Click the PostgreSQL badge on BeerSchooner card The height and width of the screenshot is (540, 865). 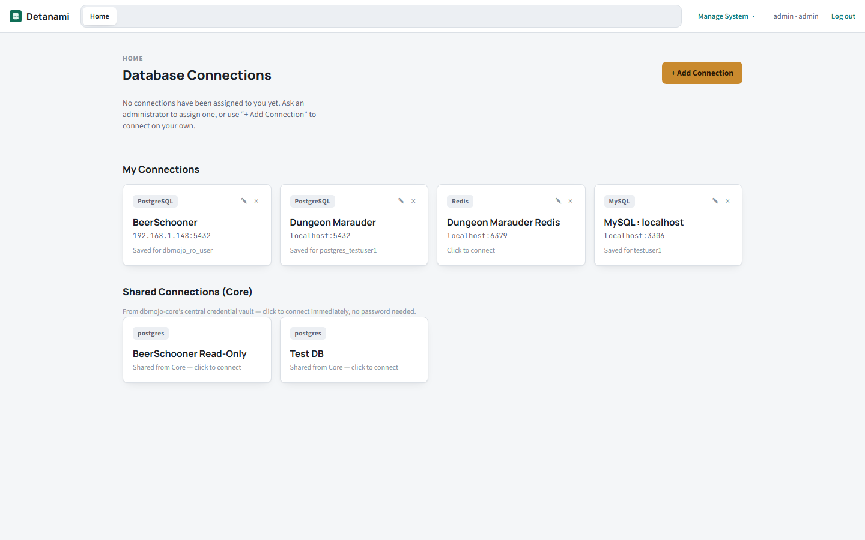coord(155,202)
